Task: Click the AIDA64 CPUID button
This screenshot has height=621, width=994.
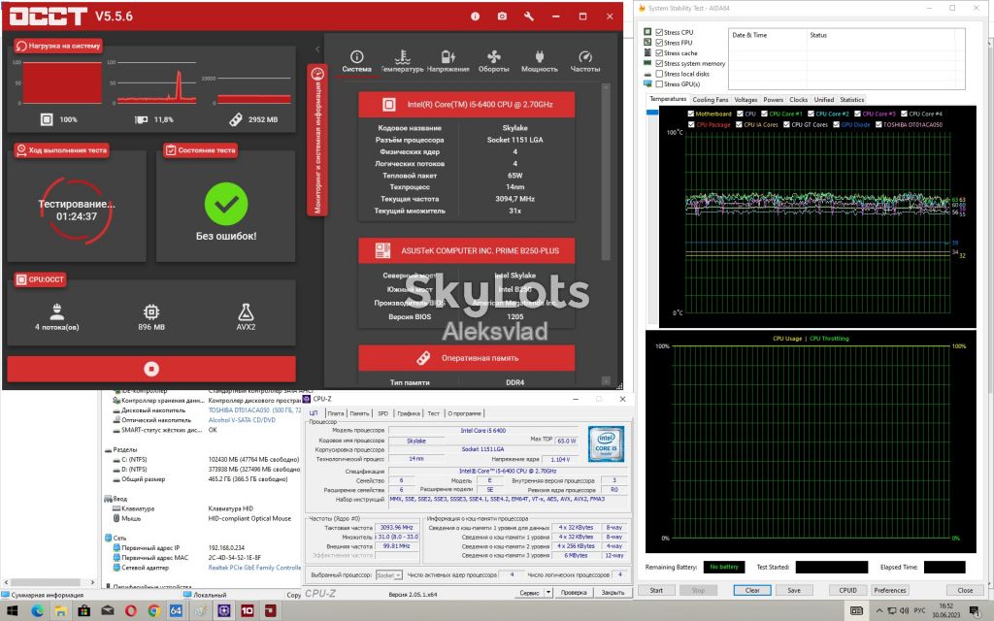Action: coord(848,590)
